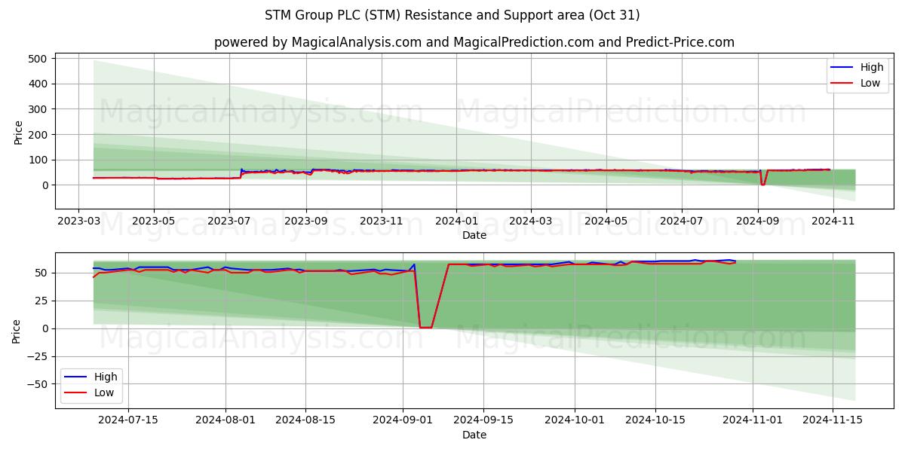Click the top chart x-axis label '2024-09'
This screenshot has width=905, height=452.
tap(758, 221)
